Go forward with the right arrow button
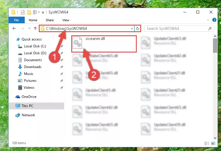221x151 pixels. click(22, 29)
